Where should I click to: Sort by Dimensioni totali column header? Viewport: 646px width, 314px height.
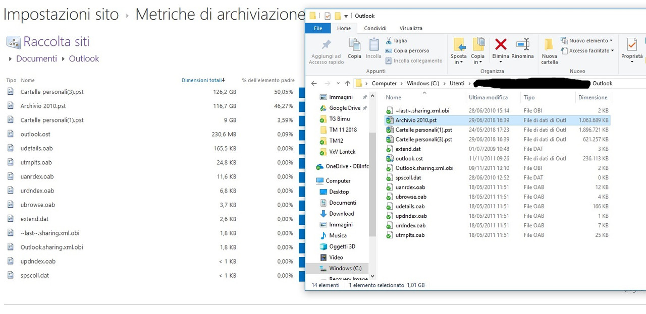tap(203, 80)
